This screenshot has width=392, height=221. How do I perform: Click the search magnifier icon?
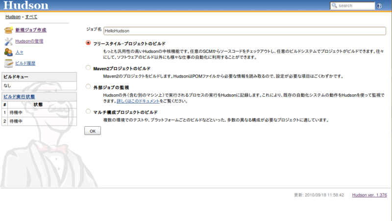[x=334, y=5]
